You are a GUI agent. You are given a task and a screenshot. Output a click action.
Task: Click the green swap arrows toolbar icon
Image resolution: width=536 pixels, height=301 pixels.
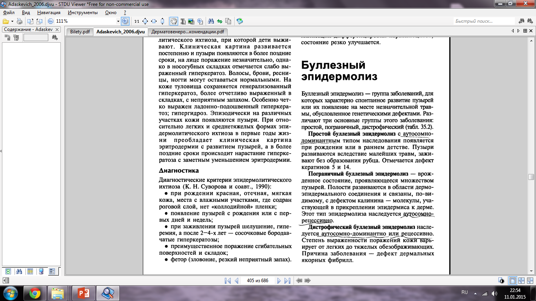click(220, 21)
